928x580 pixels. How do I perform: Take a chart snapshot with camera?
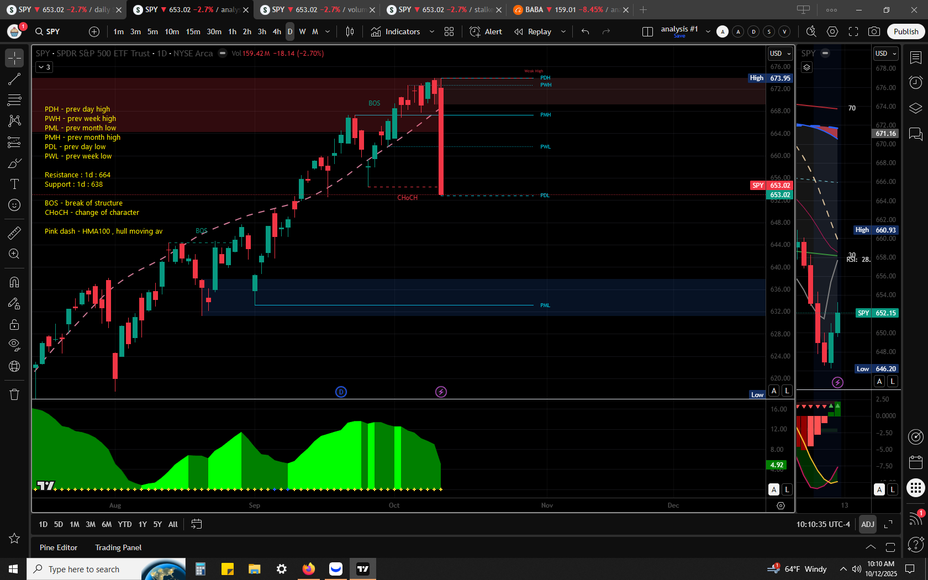click(x=874, y=31)
